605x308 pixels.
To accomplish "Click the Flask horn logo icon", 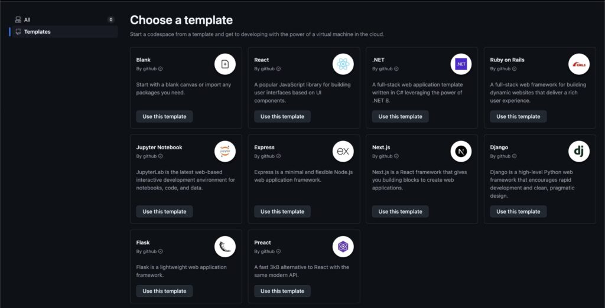I will click(225, 247).
